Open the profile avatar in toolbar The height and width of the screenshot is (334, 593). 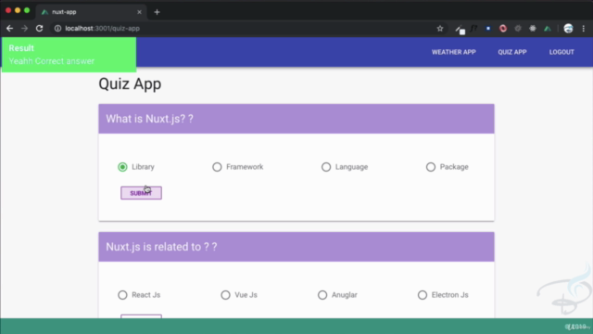[568, 29]
